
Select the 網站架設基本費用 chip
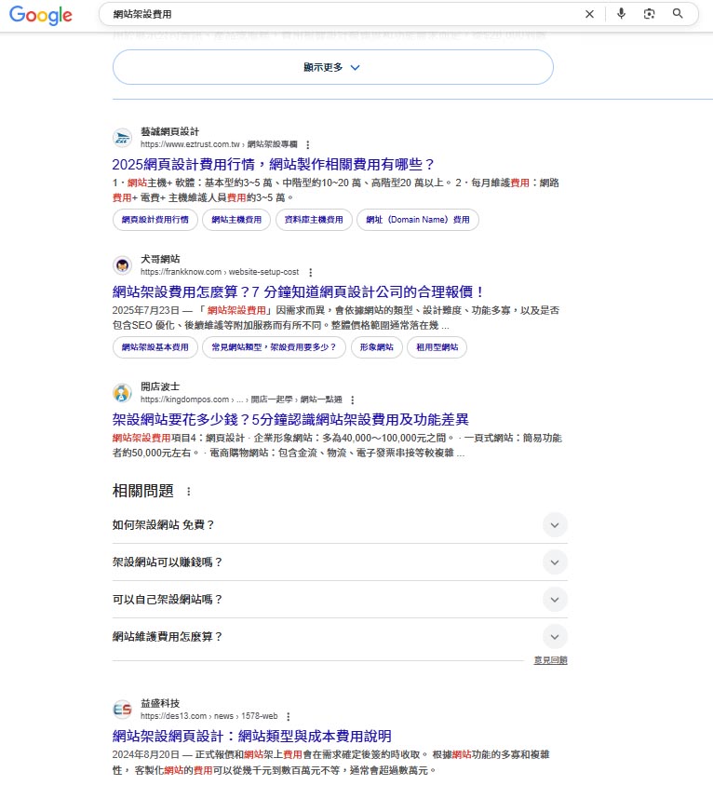[x=155, y=347]
